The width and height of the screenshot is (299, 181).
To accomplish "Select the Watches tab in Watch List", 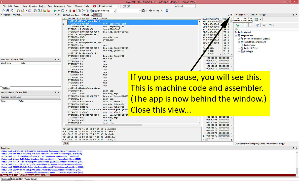I will [x=6, y=88].
